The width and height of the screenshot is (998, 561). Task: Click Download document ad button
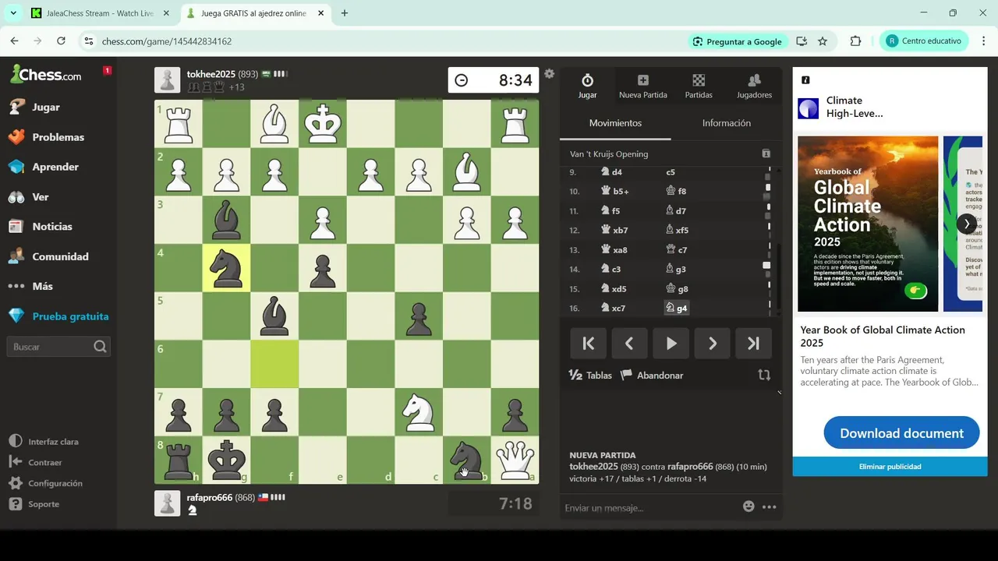point(901,433)
